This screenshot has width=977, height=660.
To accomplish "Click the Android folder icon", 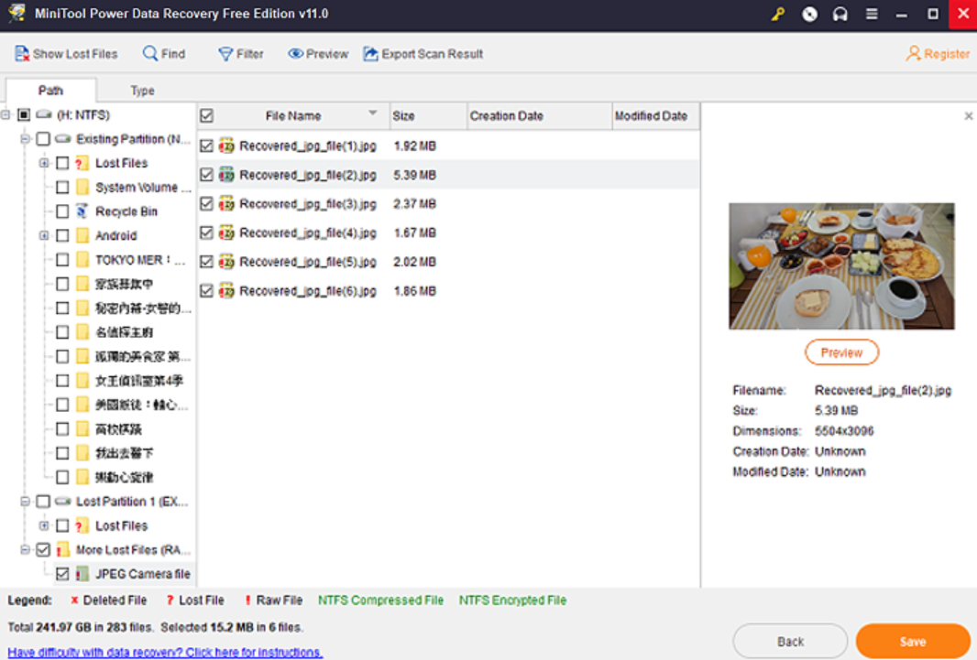I will pos(82,236).
